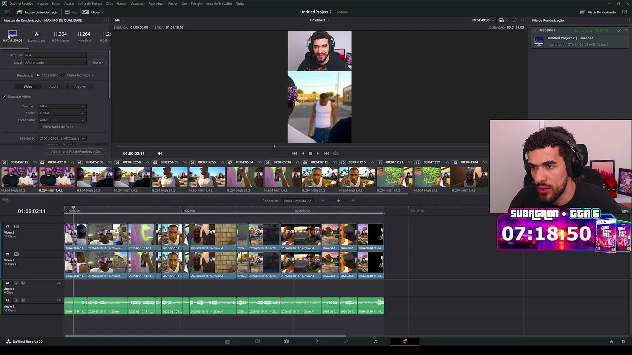Open the render settings panel options menu
The image size is (632, 355).
106,20
